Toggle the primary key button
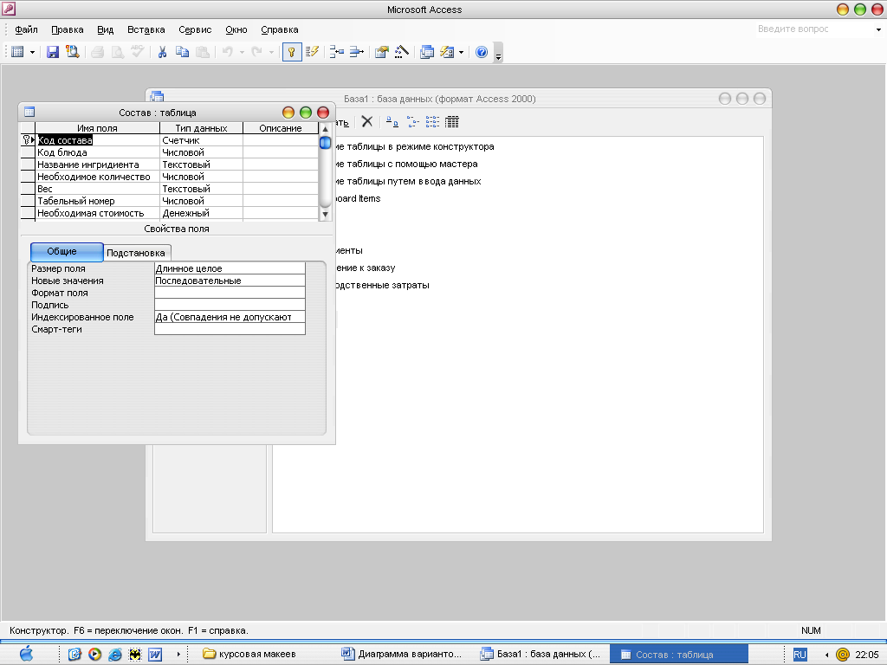Image resolution: width=887 pixels, height=665 pixels. pyautogui.click(x=292, y=52)
